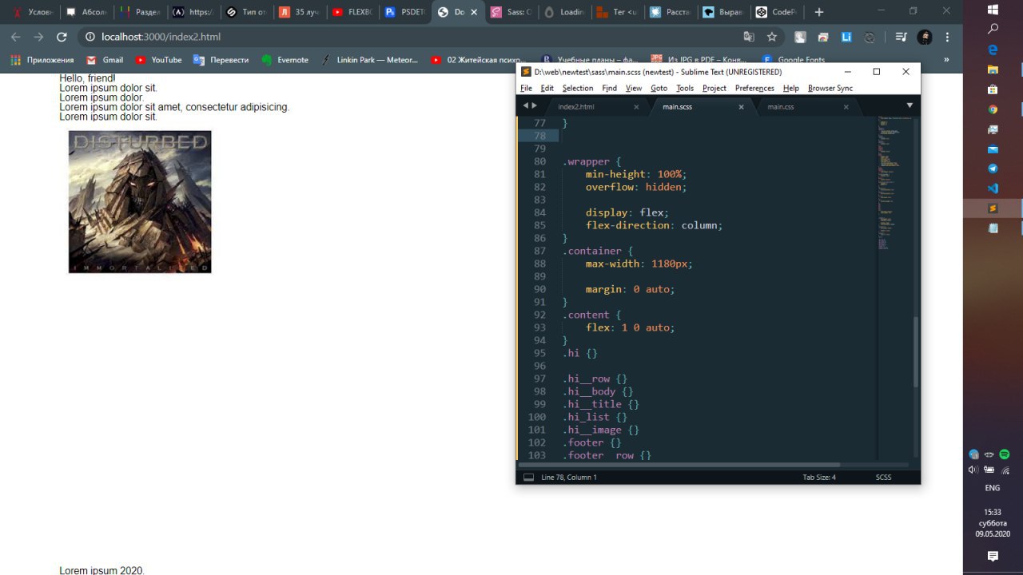The image size is (1023, 575).
Task: Open the Edit menu in Sublime Text
Action: pos(547,88)
